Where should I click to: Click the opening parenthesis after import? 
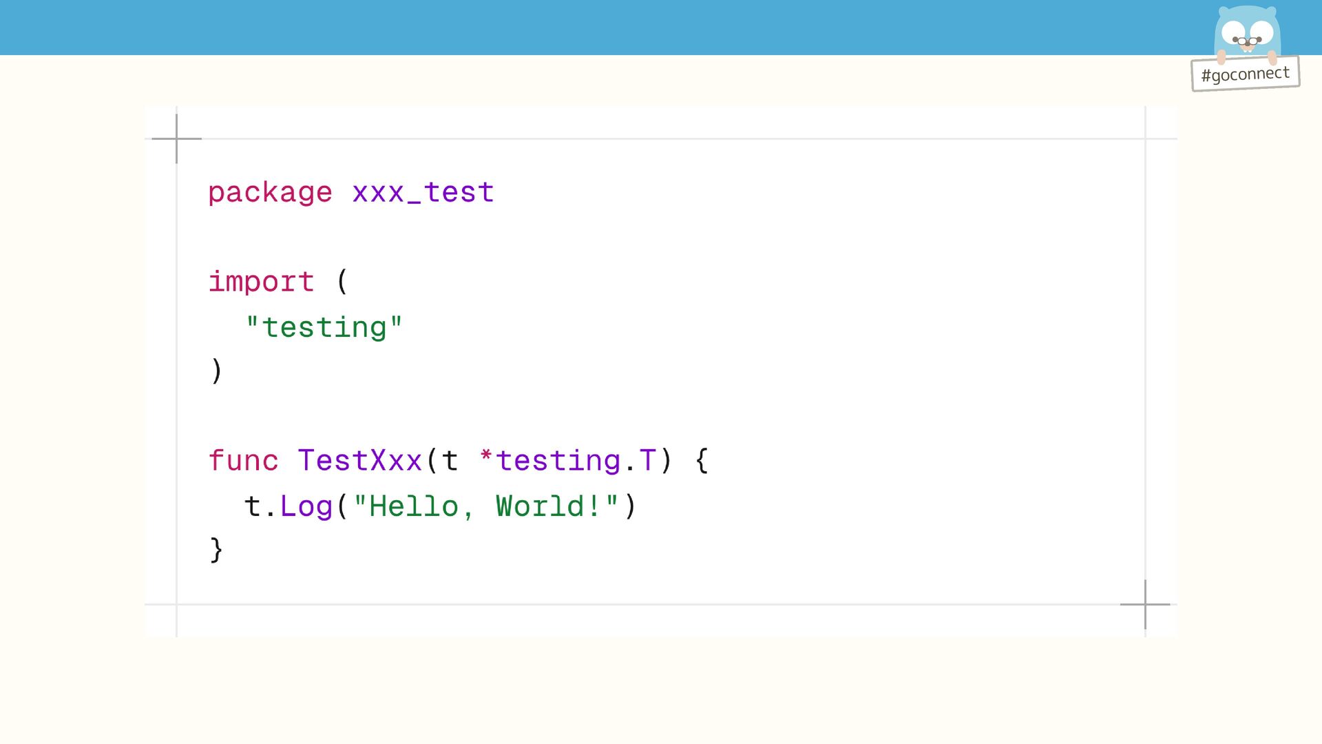point(342,282)
